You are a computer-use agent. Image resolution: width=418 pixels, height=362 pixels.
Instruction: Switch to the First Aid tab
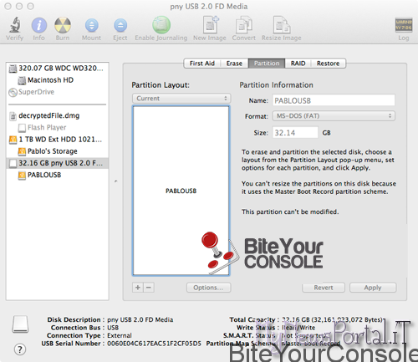click(202, 64)
